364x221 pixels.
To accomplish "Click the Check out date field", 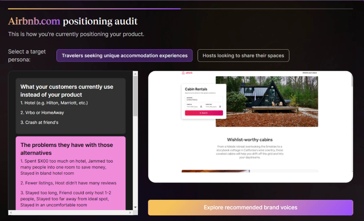I will pyautogui.click(x=213, y=106).
